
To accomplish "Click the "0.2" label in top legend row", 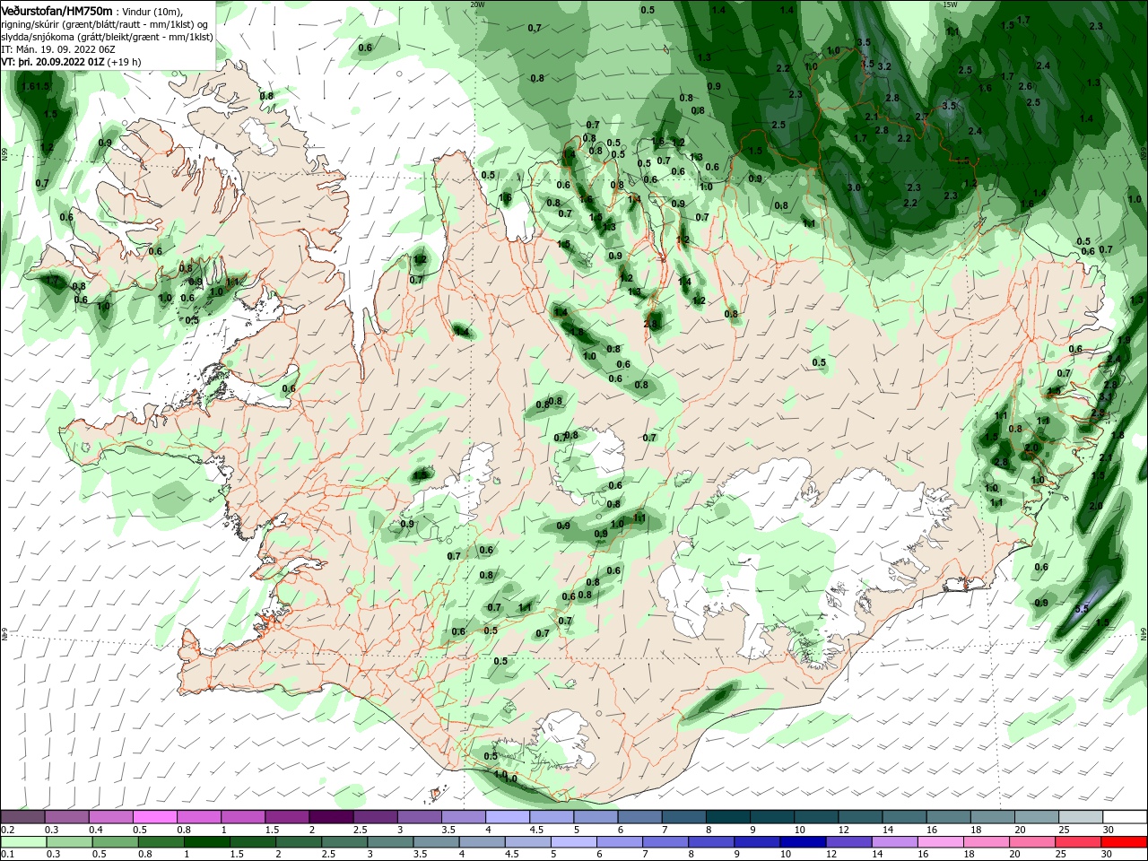I will (x=7, y=830).
